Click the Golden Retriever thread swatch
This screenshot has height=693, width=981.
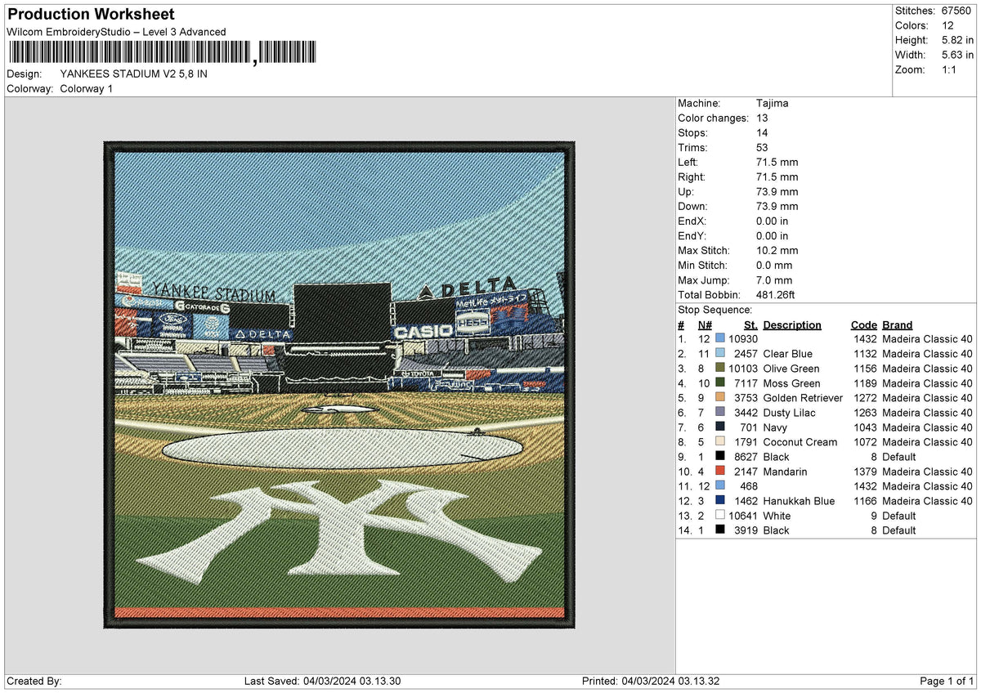(x=719, y=398)
